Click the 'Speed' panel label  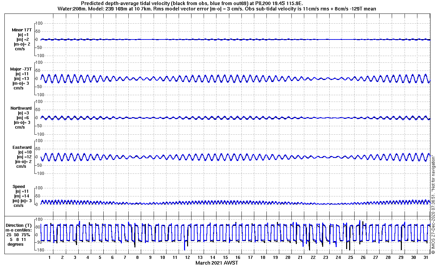19,187
